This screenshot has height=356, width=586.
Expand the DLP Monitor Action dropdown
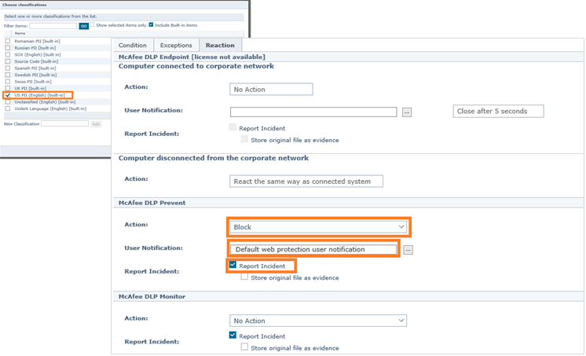(318, 321)
